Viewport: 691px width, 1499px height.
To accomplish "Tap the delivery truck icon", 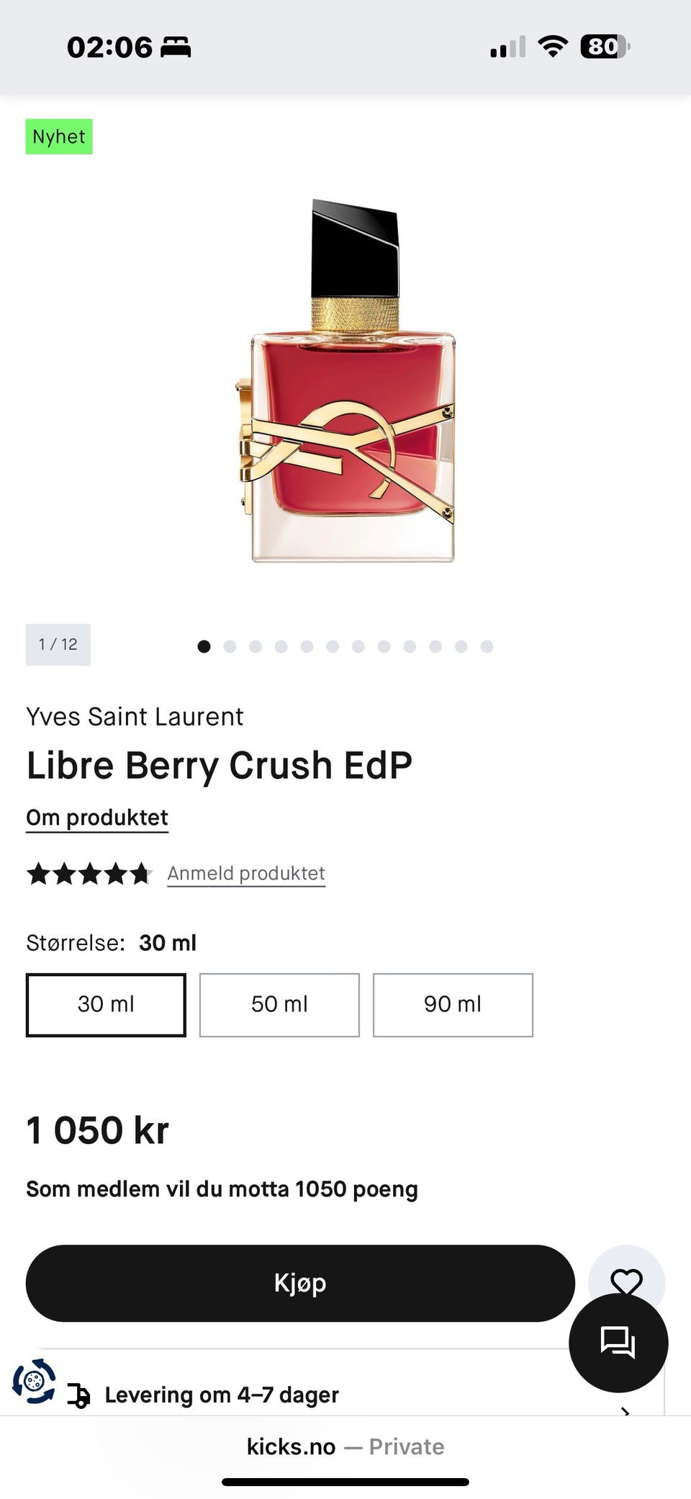I will click(78, 1395).
